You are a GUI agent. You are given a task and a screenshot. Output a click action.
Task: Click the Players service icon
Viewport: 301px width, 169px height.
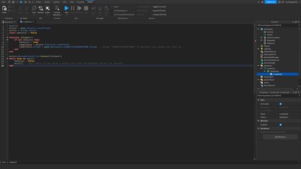(262, 46)
